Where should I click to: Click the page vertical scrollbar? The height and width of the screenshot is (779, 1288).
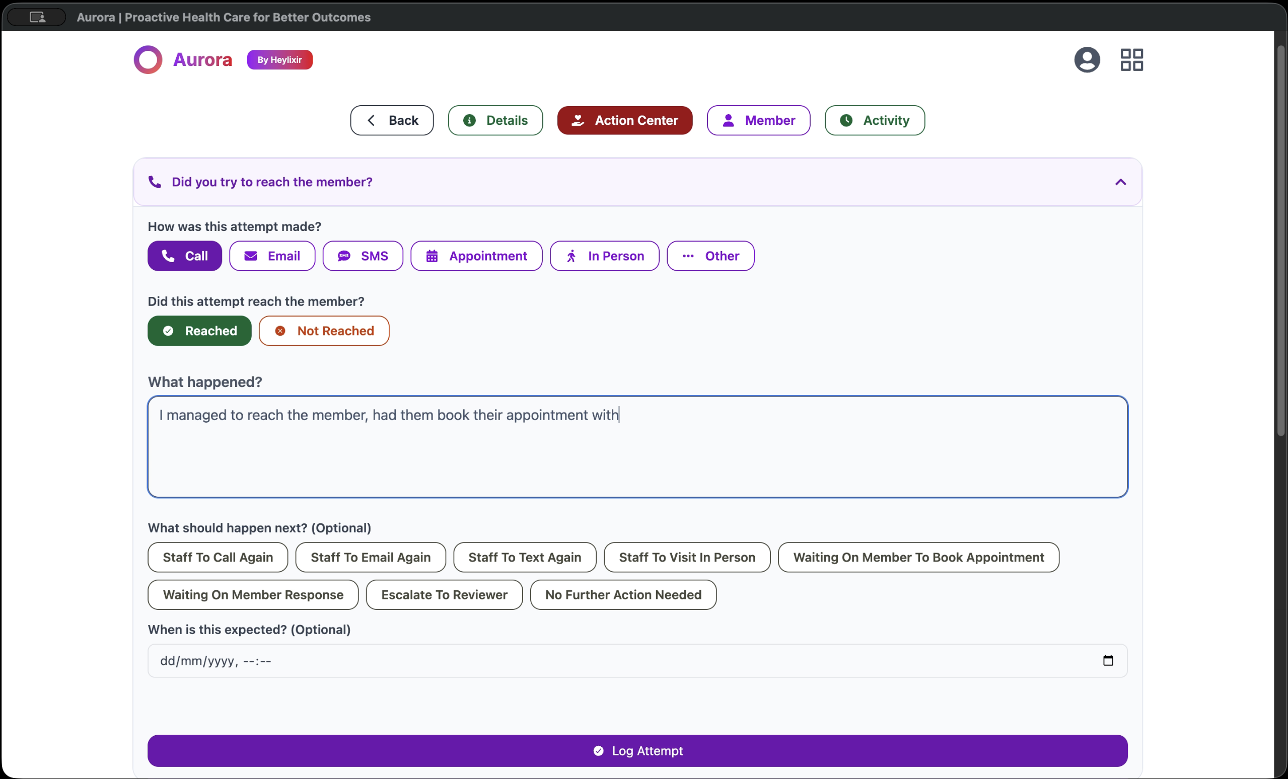[1280, 241]
